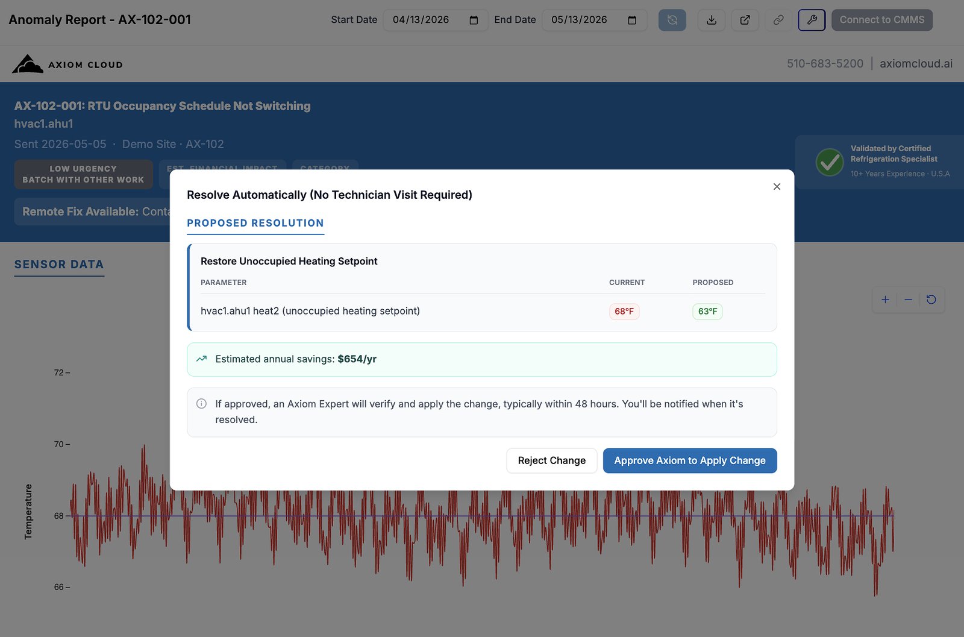
Task: Click the 'Anomaly Report - AX-102-001' title
Action: (x=100, y=20)
